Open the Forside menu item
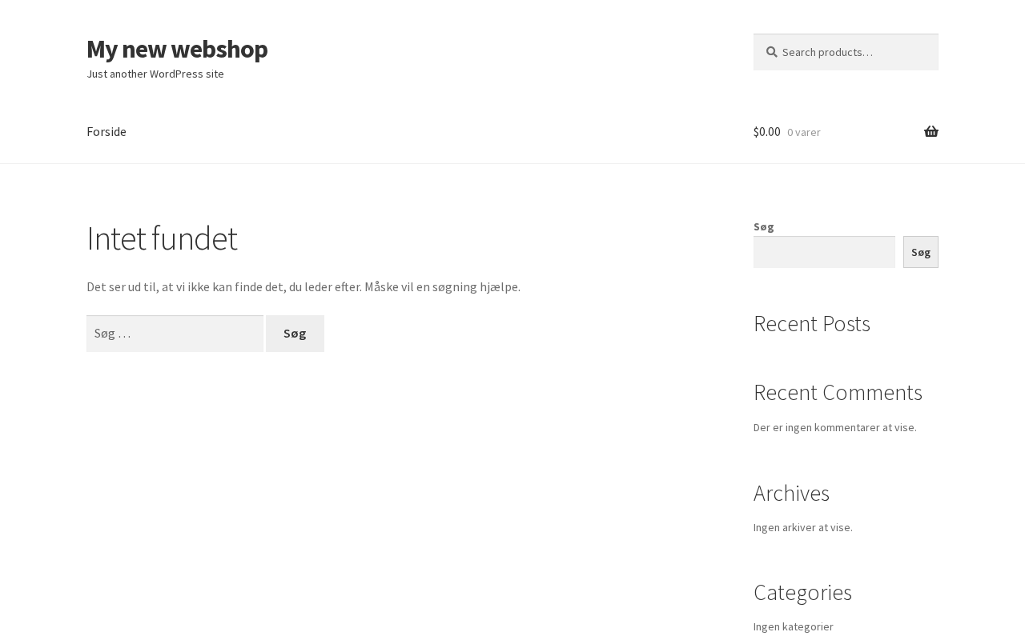The width and height of the screenshot is (1025, 640). (x=107, y=132)
